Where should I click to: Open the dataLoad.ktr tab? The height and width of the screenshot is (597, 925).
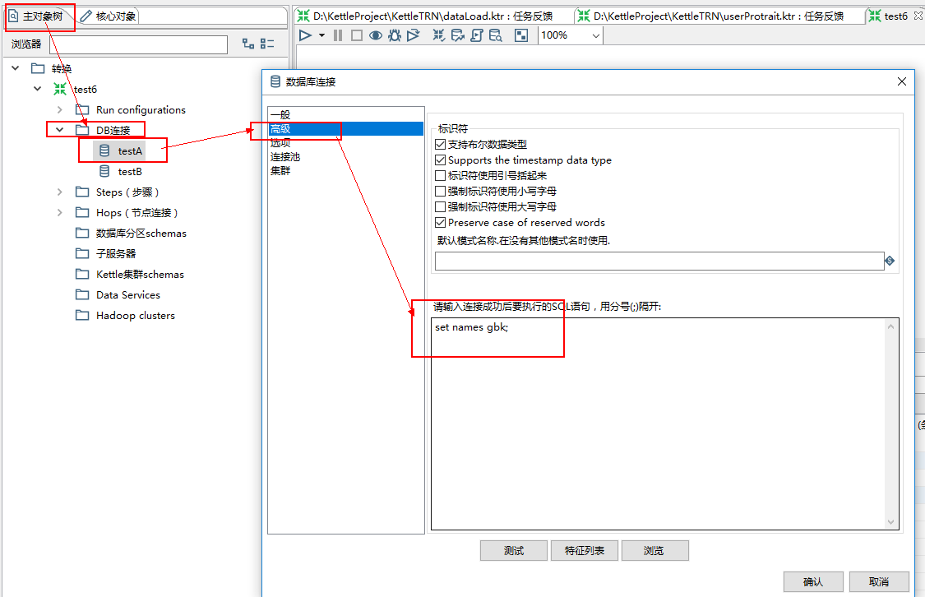432,16
